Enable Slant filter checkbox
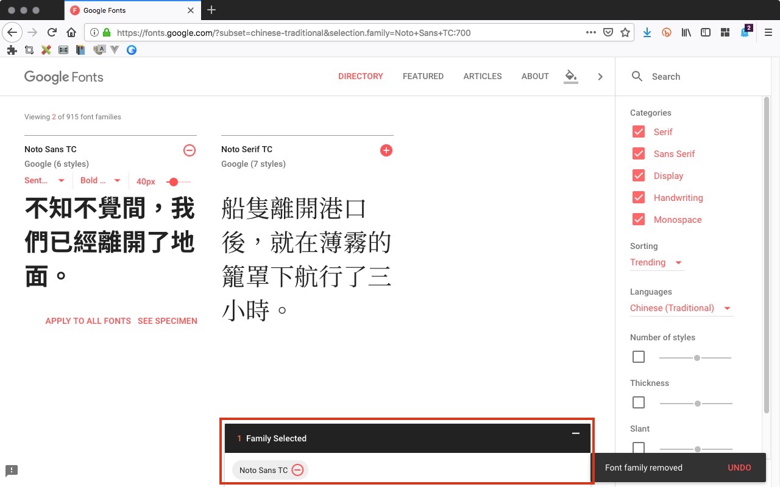 [639, 448]
